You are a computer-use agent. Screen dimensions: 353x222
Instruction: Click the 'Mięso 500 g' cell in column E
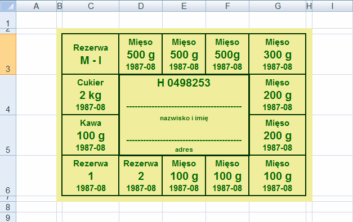tap(184, 54)
